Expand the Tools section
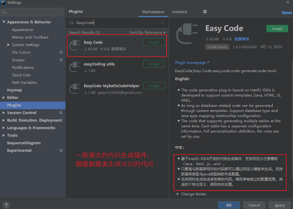The height and width of the screenshot is (209, 293). click(4, 135)
